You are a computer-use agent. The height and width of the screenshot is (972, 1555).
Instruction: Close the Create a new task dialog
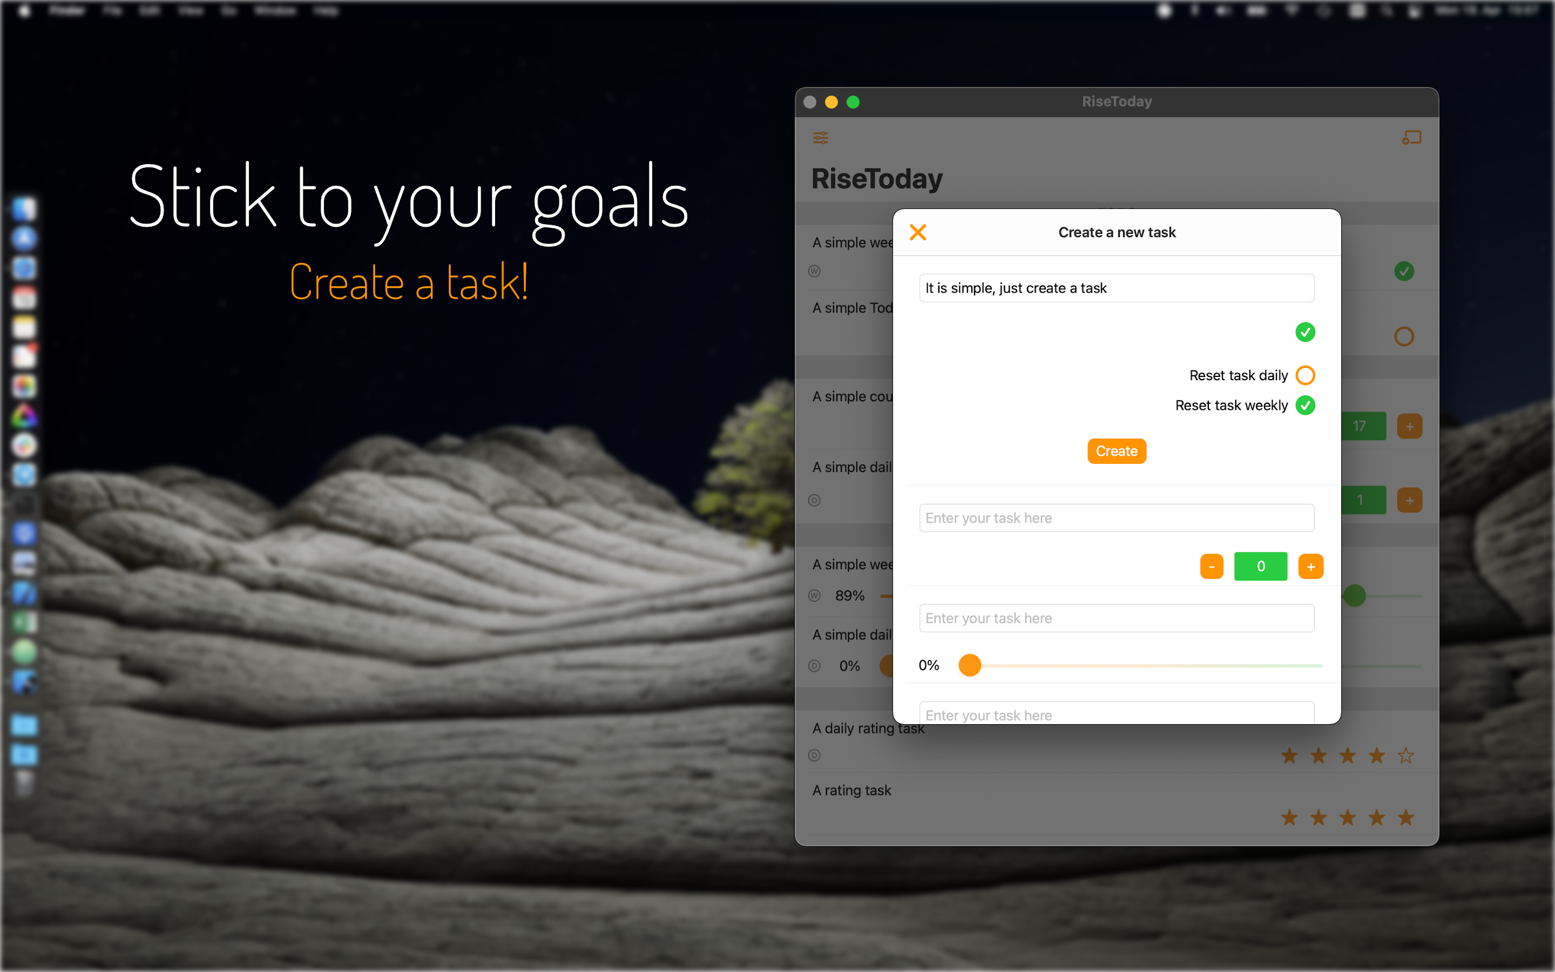[x=917, y=232]
